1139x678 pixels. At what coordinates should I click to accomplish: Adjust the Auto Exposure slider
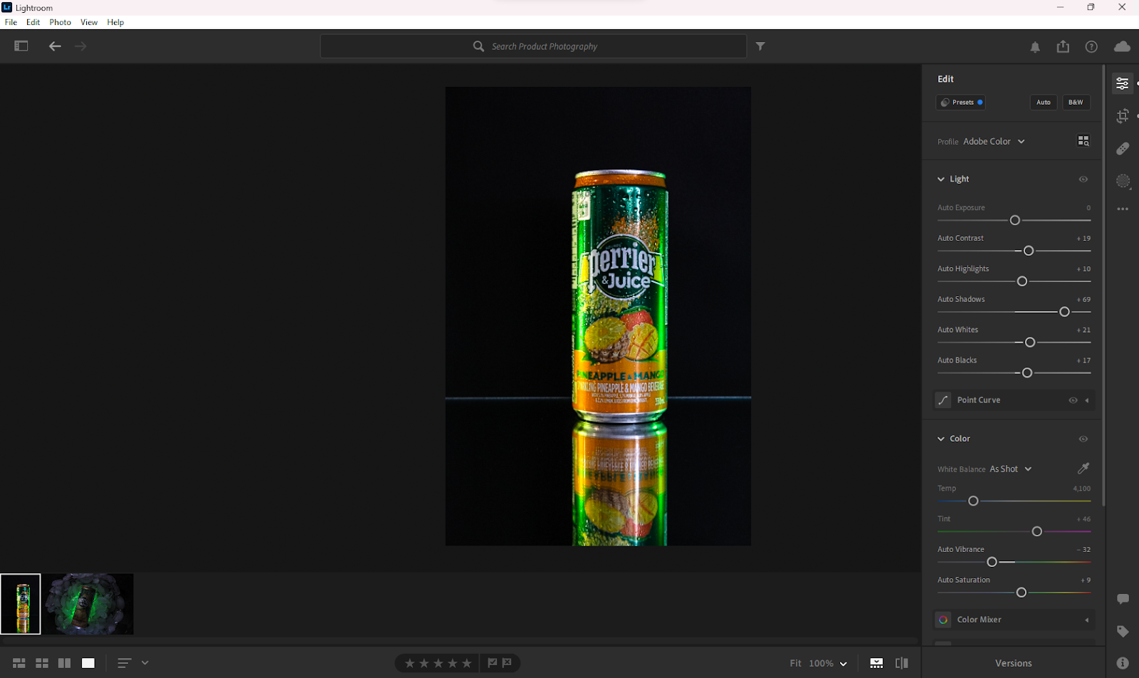click(1015, 220)
